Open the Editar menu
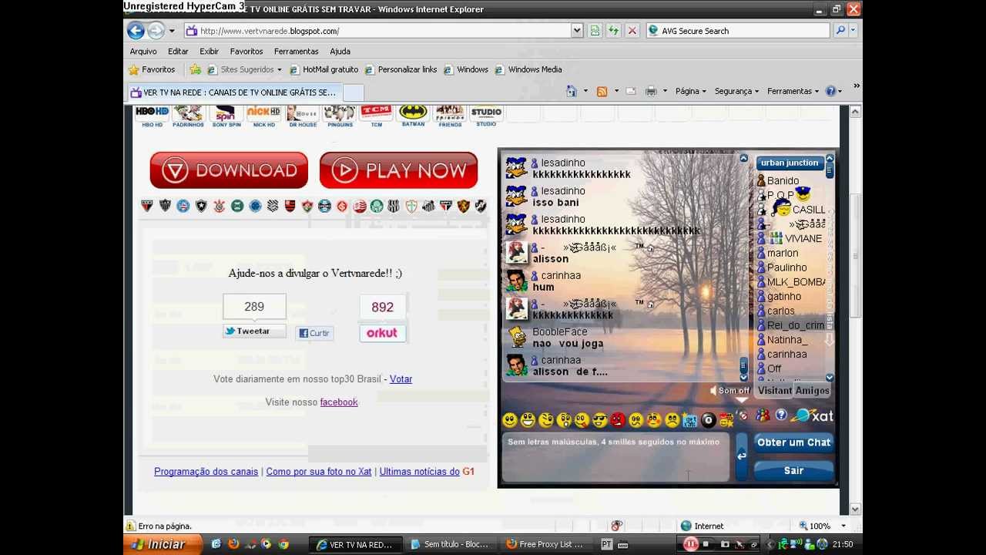This screenshot has width=986, height=555. pyautogui.click(x=178, y=51)
